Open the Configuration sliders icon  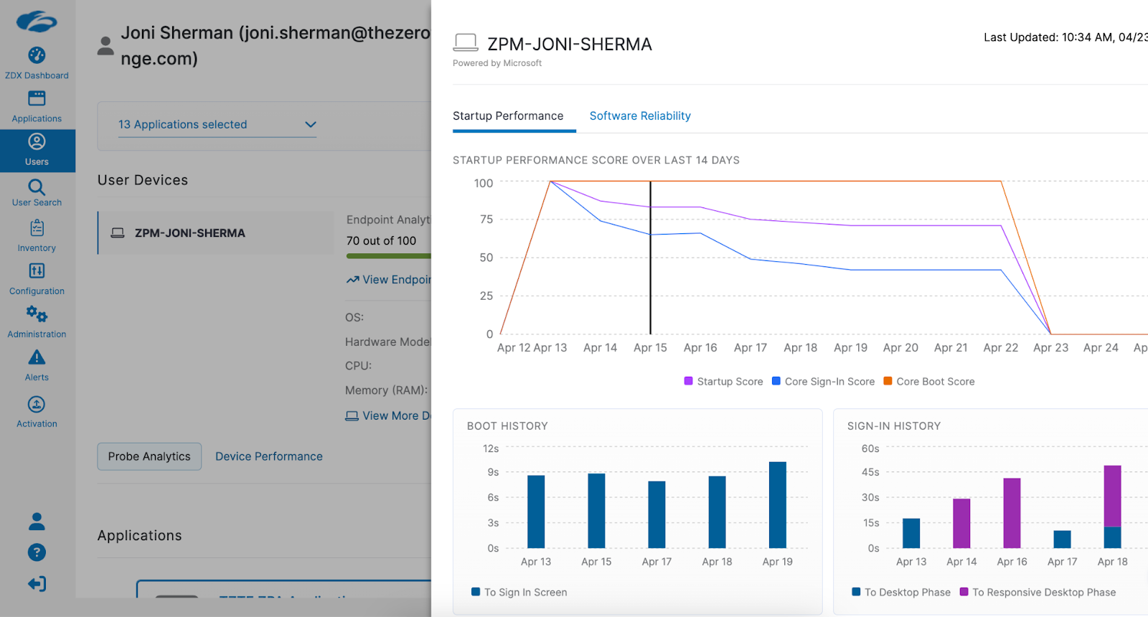(37, 271)
